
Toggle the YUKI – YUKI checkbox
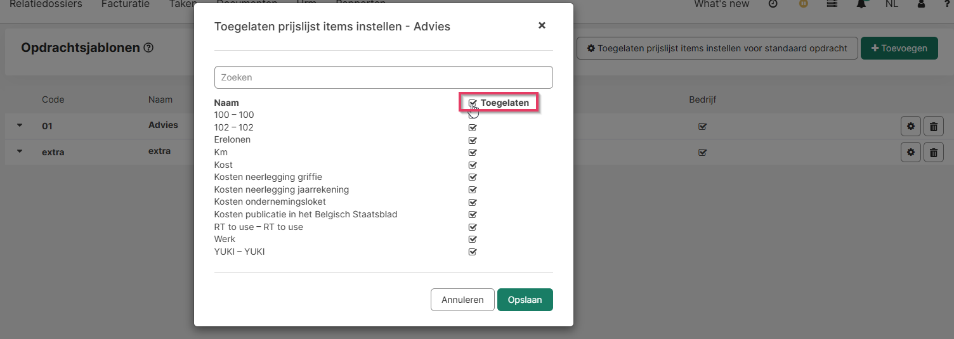point(473,252)
